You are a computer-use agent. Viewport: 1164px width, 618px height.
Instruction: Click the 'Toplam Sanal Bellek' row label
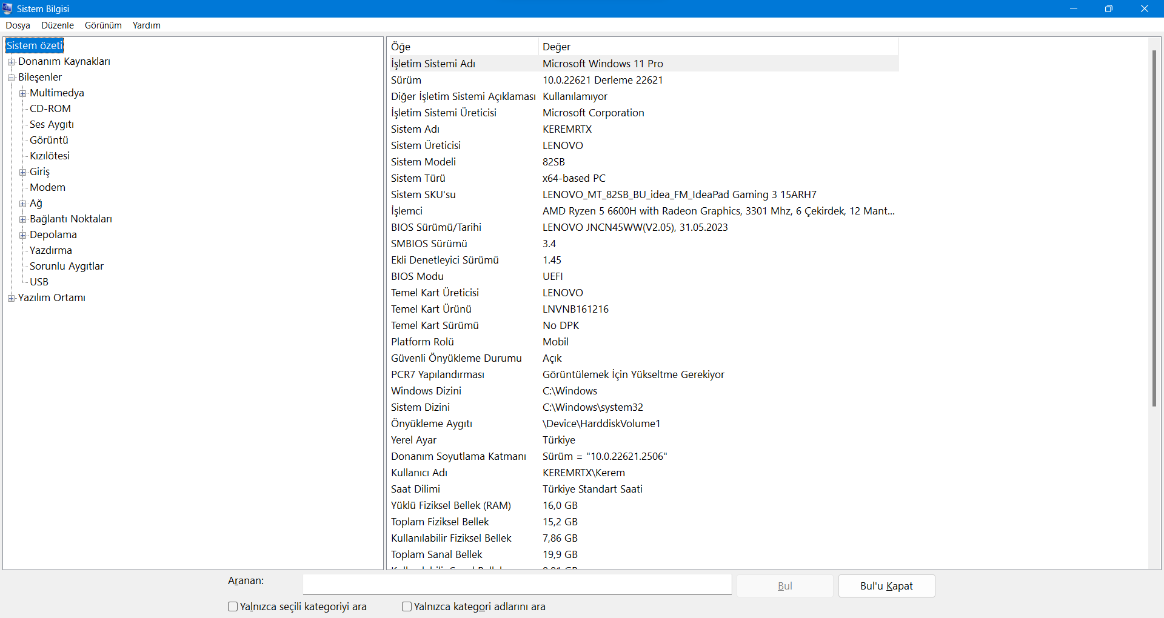437,554
